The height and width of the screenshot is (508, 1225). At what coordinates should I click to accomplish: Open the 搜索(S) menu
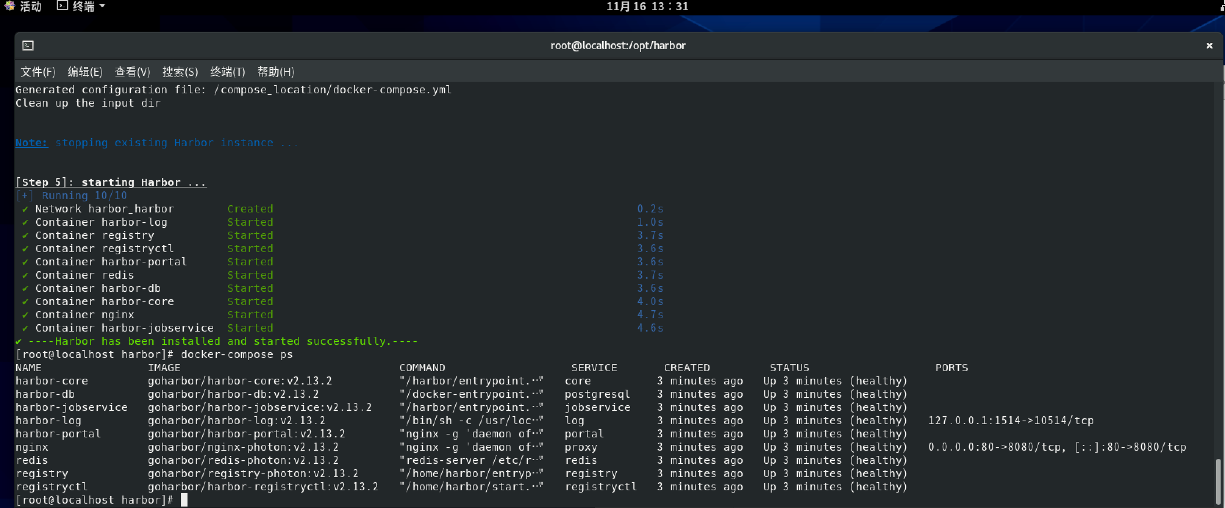click(x=180, y=72)
